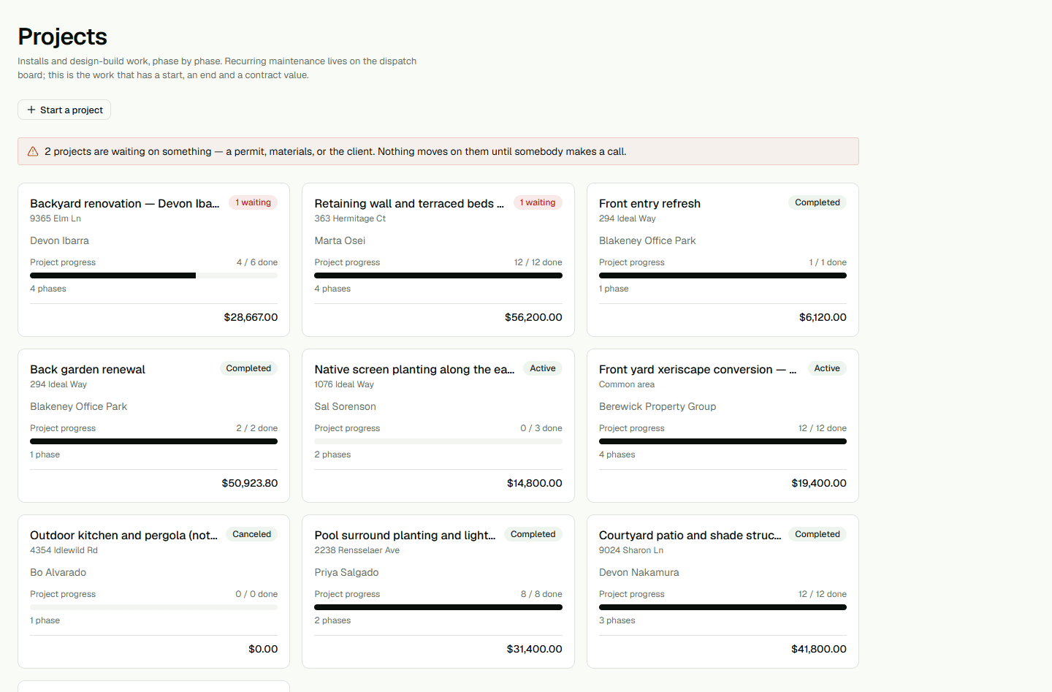This screenshot has height=692, width=1052.
Task: Click the Completed badge on Pool surround card
Action: (x=533, y=534)
